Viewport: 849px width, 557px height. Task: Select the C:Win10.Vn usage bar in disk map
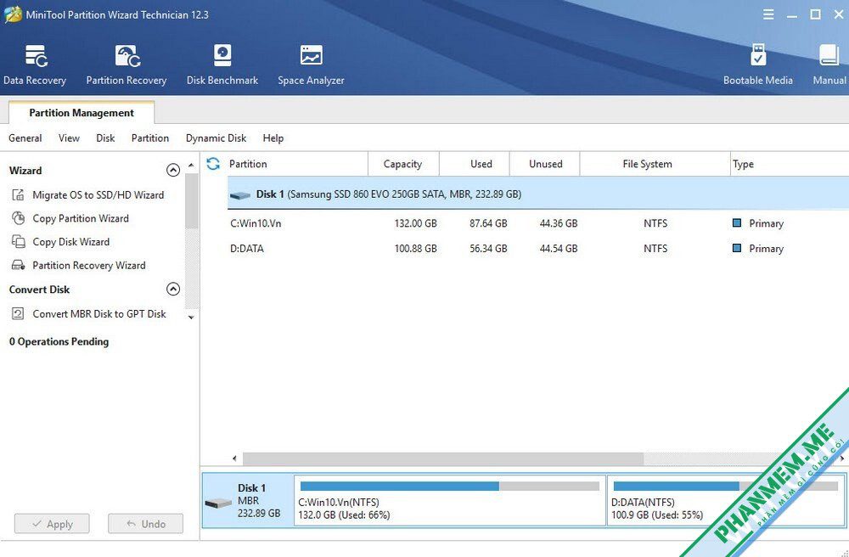449,486
